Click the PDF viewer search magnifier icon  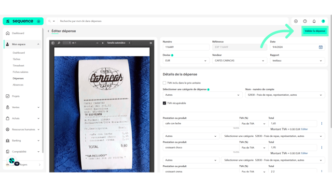click(x=59, y=43)
